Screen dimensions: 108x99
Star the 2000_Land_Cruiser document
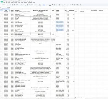[x=27, y=1]
